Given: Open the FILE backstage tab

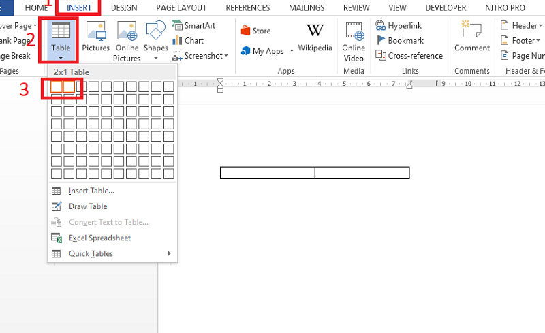Looking at the screenshot, I should pyautogui.click(x=6, y=7).
